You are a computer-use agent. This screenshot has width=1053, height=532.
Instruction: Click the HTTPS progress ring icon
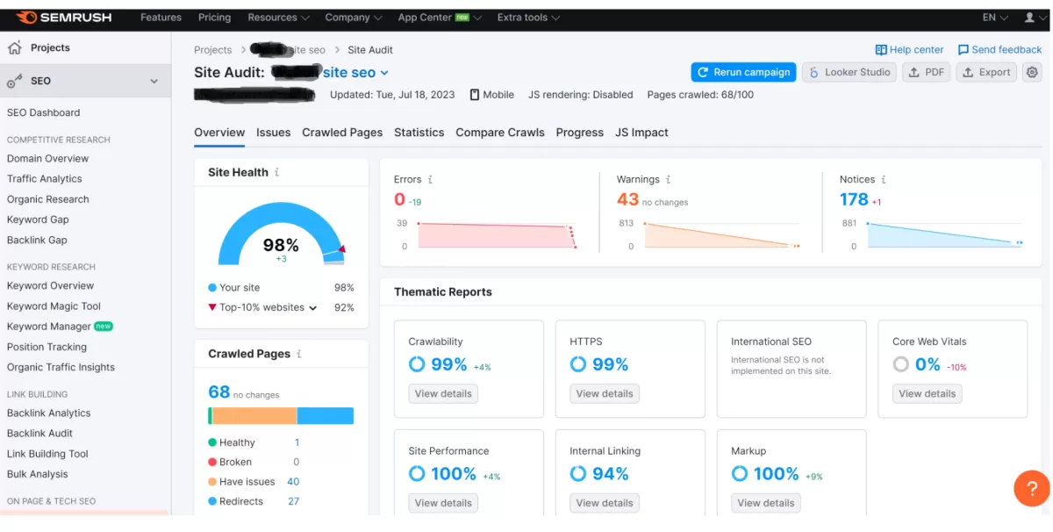point(578,364)
